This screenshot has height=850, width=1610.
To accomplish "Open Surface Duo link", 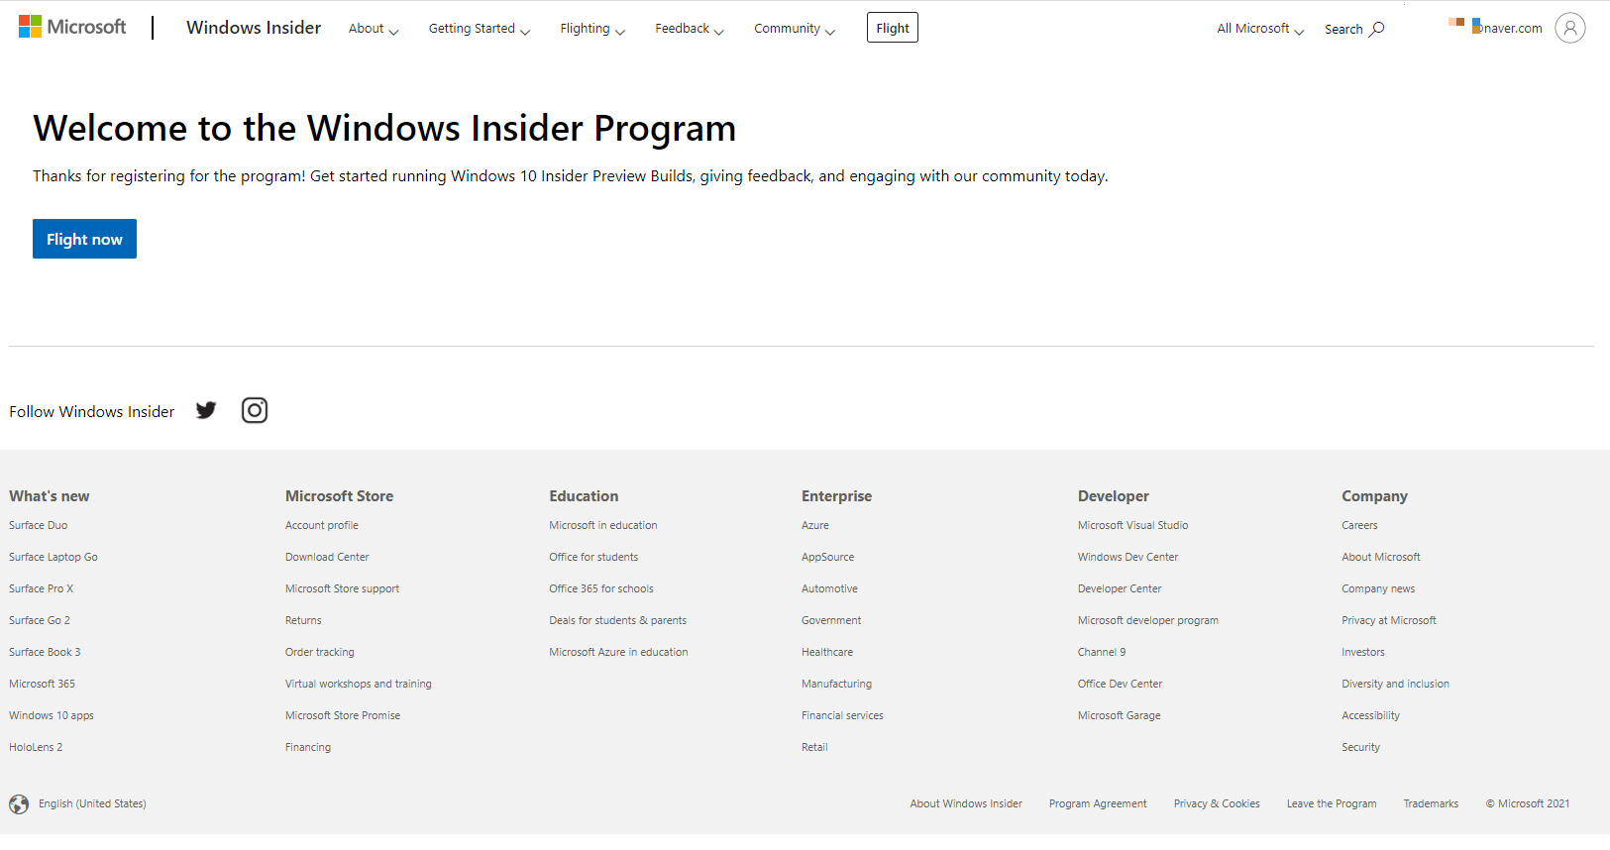I will coord(39,525).
